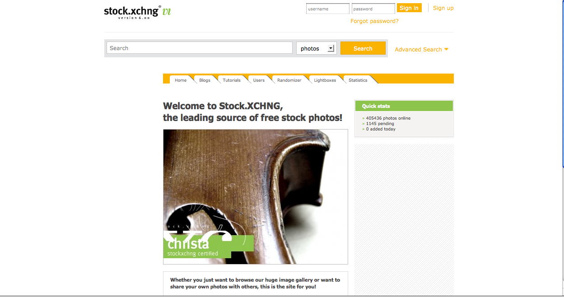
Task: Select the Home tab
Action: click(x=181, y=80)
